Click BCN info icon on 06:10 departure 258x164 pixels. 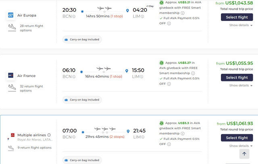tap(74, 77)
